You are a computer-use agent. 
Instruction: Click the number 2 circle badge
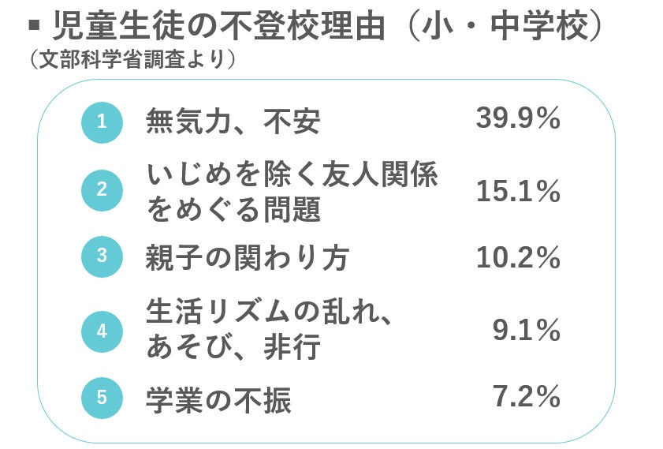[x=102, y=190]
